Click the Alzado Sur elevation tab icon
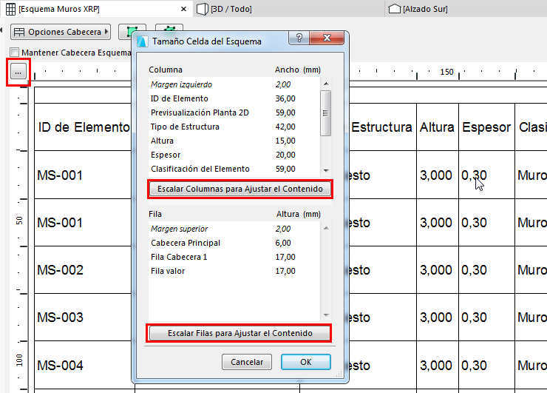Viewport: 547px width, 393px height. [395, 9]
